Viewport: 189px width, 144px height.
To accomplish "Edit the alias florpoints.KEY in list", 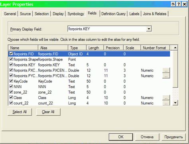I will 49,65.
